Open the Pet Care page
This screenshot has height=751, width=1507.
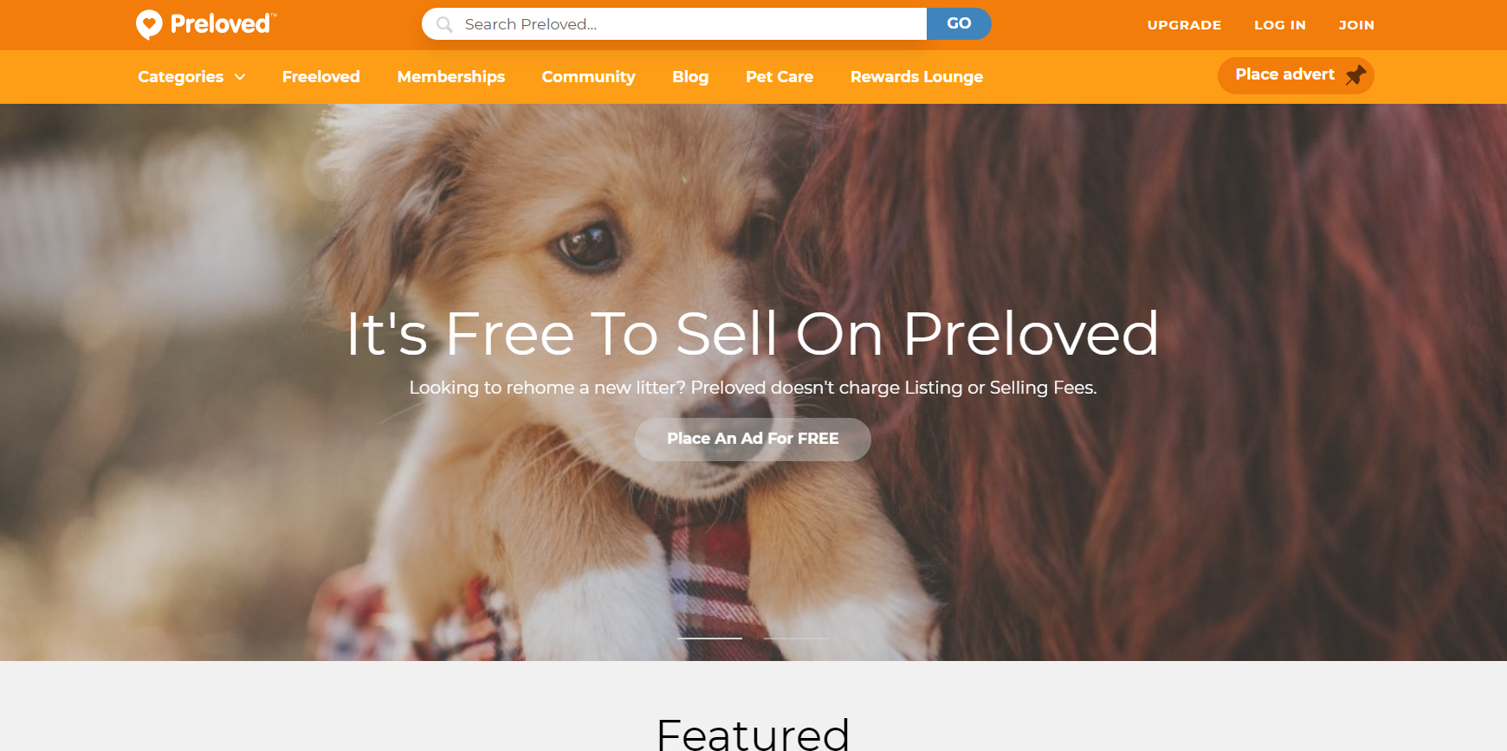779,77
